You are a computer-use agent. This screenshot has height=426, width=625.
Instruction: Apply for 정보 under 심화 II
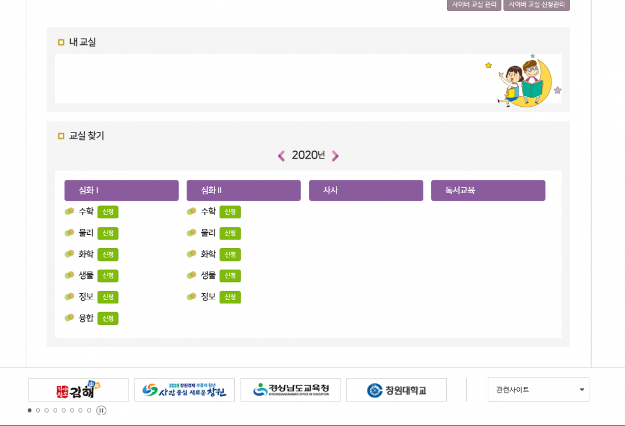click(x=230, y=297)
